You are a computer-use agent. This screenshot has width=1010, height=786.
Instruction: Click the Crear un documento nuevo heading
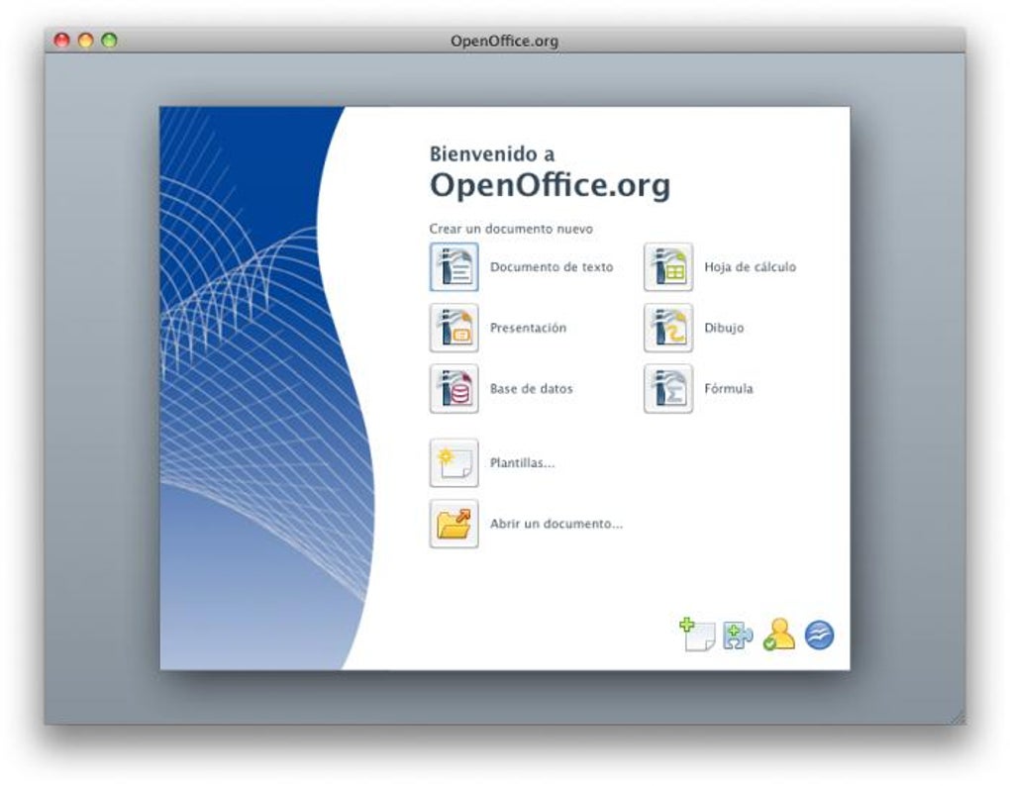[512, 229]
